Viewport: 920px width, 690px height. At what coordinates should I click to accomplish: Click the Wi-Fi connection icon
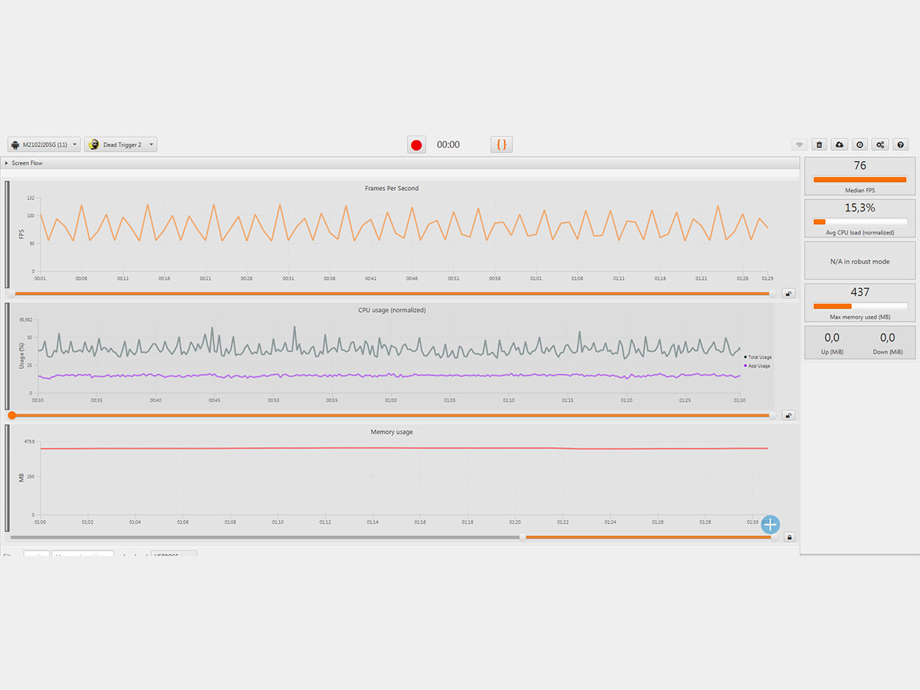pos(799,144)
